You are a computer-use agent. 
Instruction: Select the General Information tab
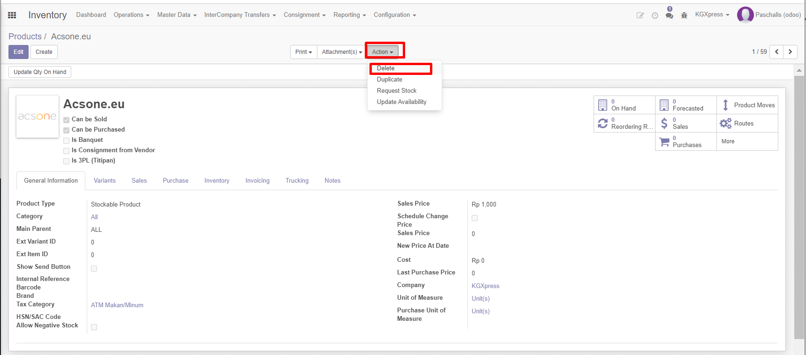pos(51,181)
